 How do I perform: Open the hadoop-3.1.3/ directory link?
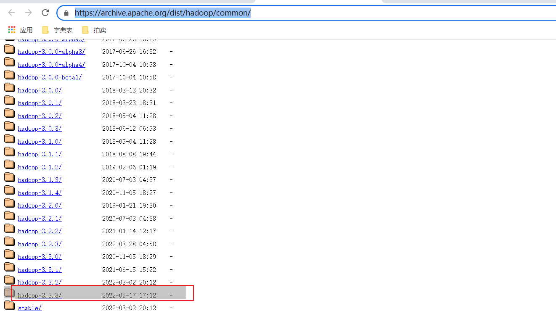(40, 180)
